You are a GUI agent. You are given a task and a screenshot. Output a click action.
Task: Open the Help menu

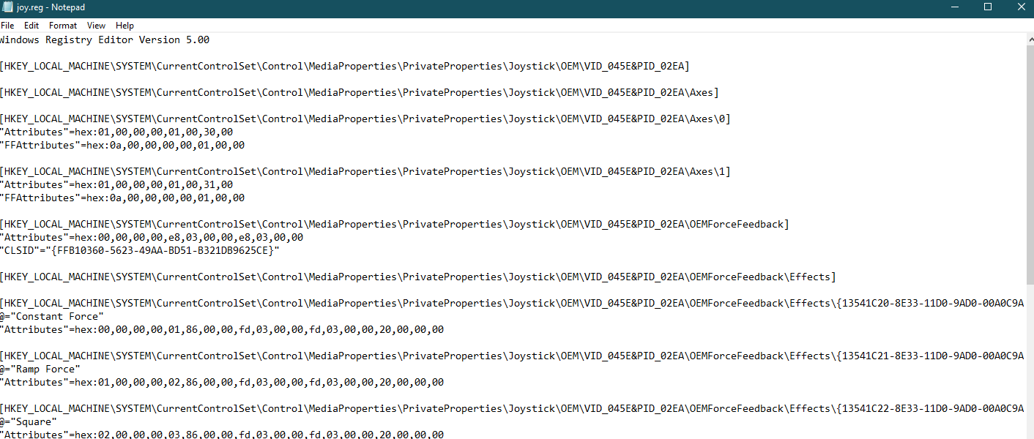click(124, 26)
